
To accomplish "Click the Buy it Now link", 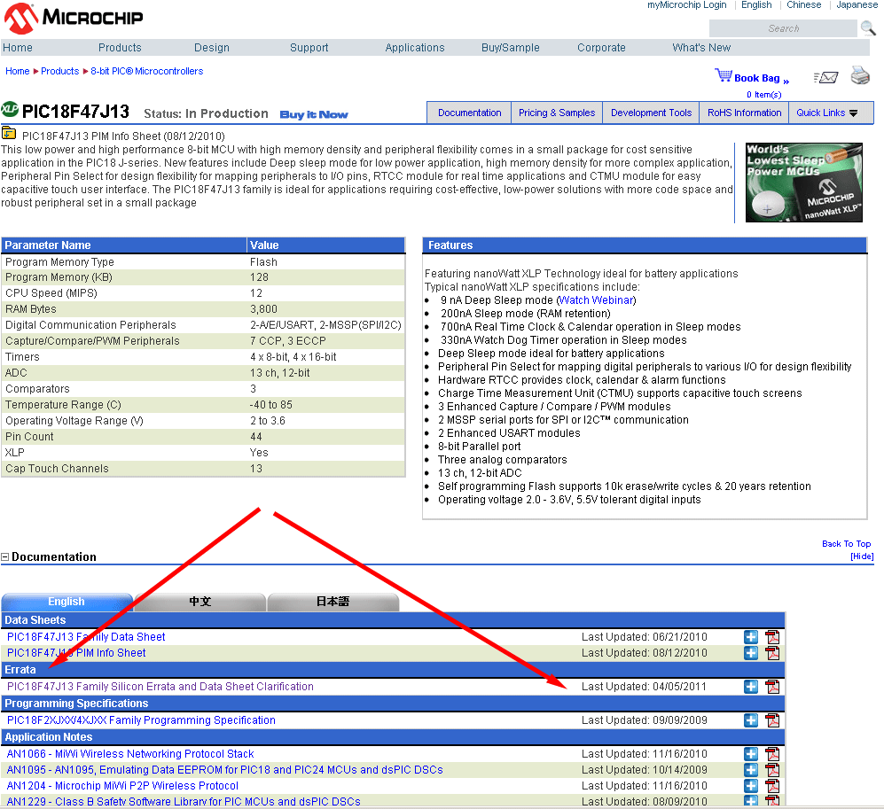I will [x=314, y=114].
